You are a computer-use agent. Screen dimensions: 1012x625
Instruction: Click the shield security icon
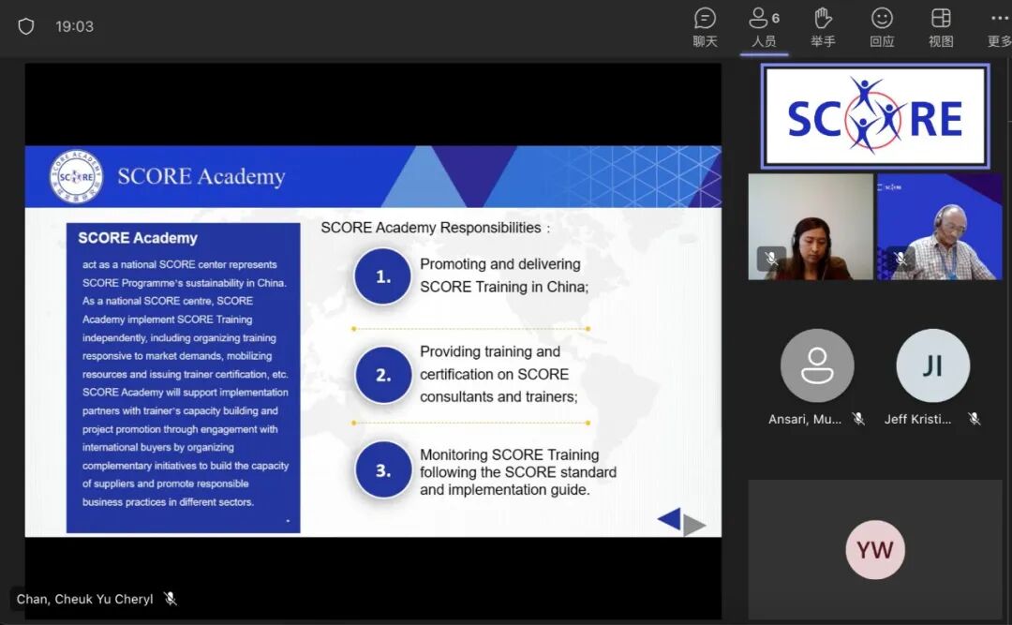click(26, 26)
